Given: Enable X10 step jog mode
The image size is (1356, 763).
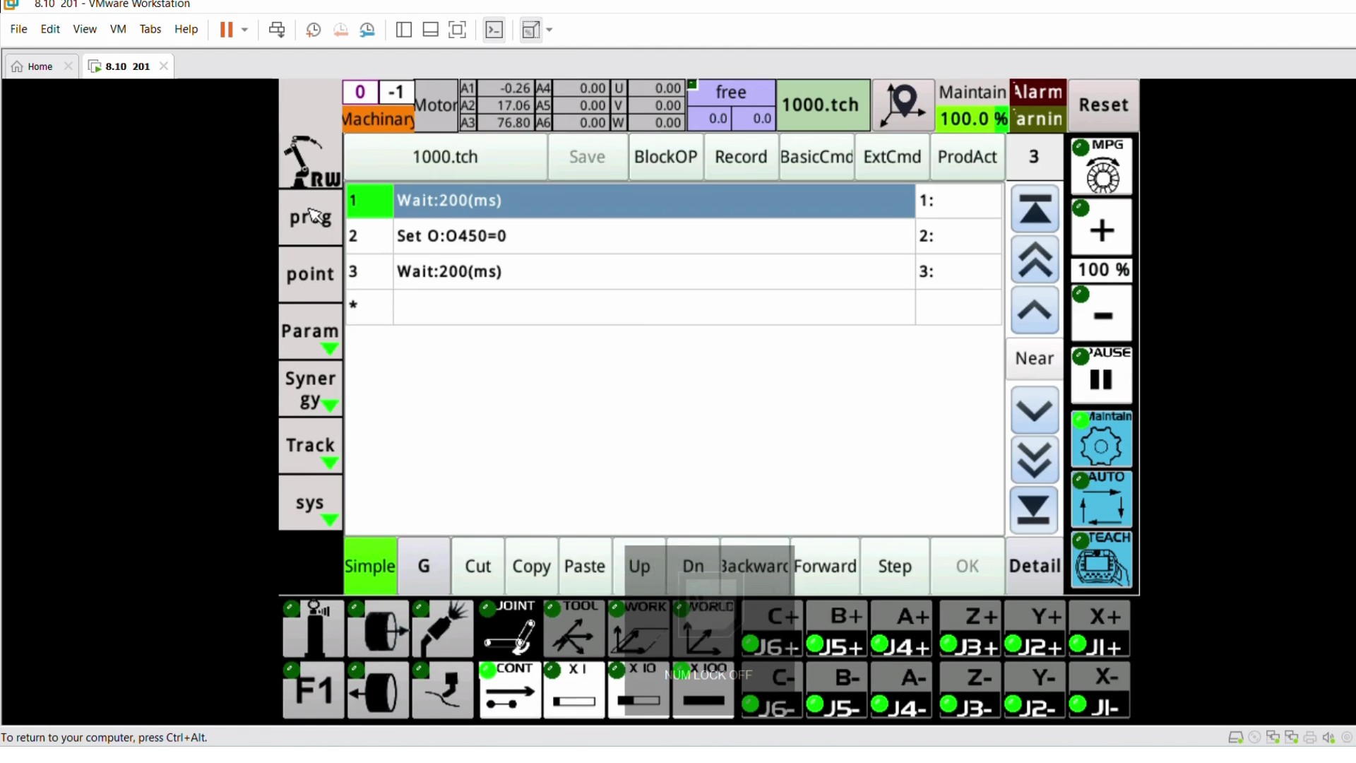Looking at the screenshot, I should 638,690.
